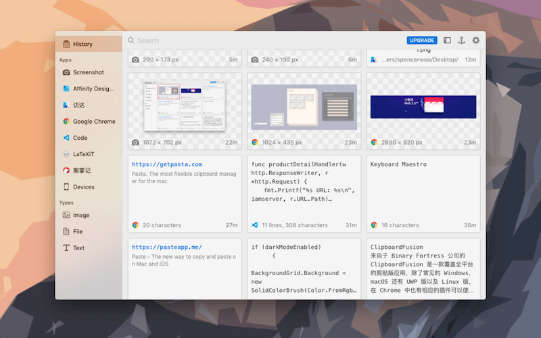Click the Image type icon
Screen dimensions: 541x338
click(x=66, y=215)
